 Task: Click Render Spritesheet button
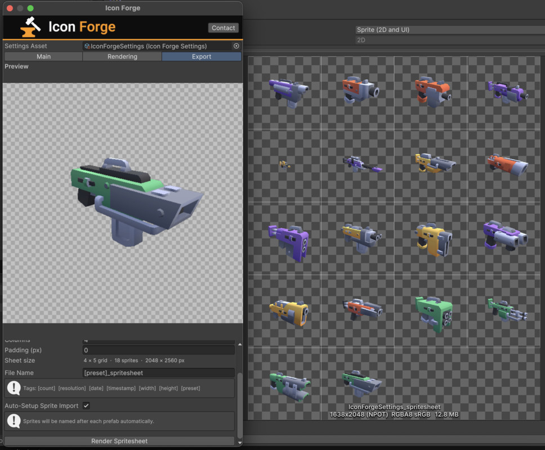(x=119, y=441)
